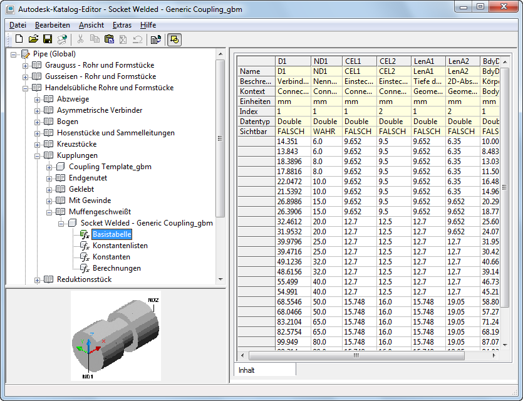Viewport: 523px width, 401px height.
Task: Click the Coupling Template_gbm part icon
Action: [61, 167]
